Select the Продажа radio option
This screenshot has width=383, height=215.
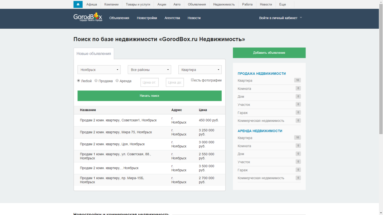click(96, 81)
